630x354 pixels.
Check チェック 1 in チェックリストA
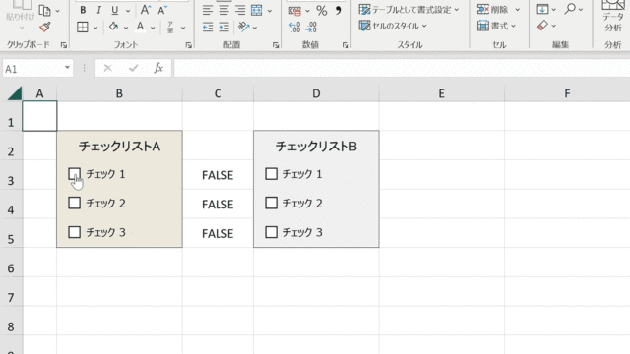[x=75, y=174]
